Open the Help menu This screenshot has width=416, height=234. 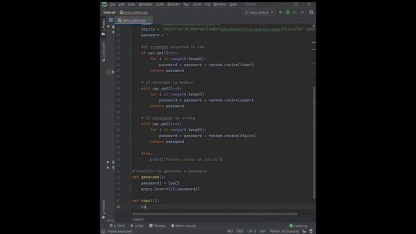(x=233, y=5)
